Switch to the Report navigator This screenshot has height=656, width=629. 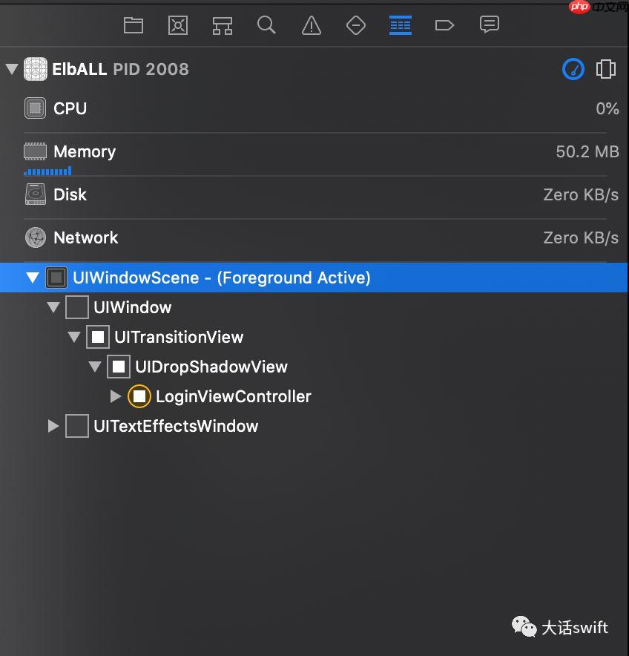click(490, 25)
